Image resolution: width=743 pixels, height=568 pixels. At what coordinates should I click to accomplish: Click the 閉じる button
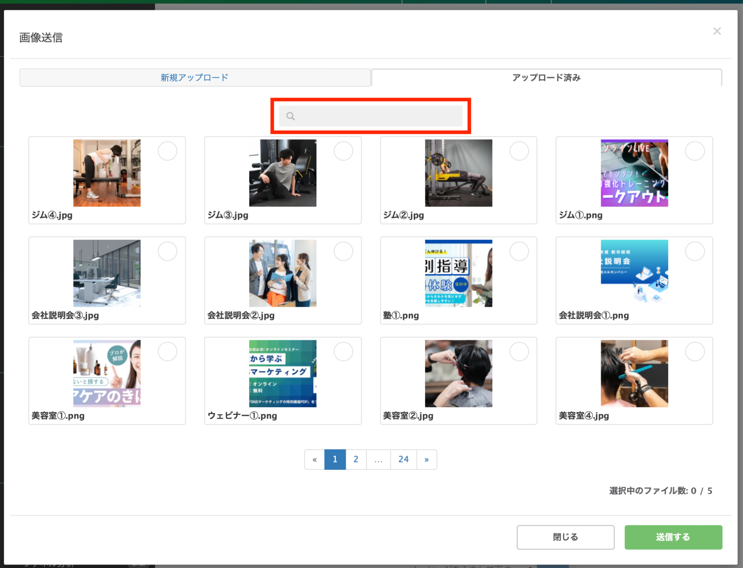click(565, 537)
